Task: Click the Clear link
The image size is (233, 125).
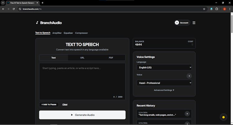Action: pos(65,104)
